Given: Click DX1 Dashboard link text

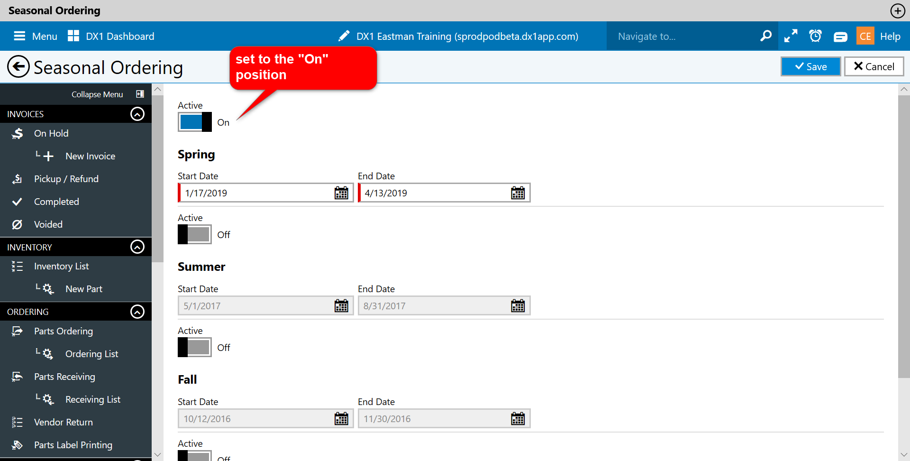Looking at the screenshot, I should click(120, 37).
